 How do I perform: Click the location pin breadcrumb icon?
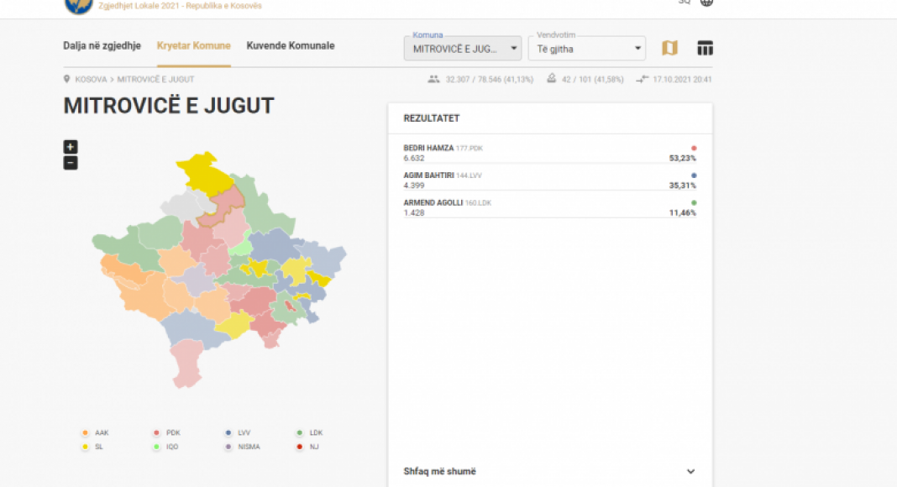67,80
